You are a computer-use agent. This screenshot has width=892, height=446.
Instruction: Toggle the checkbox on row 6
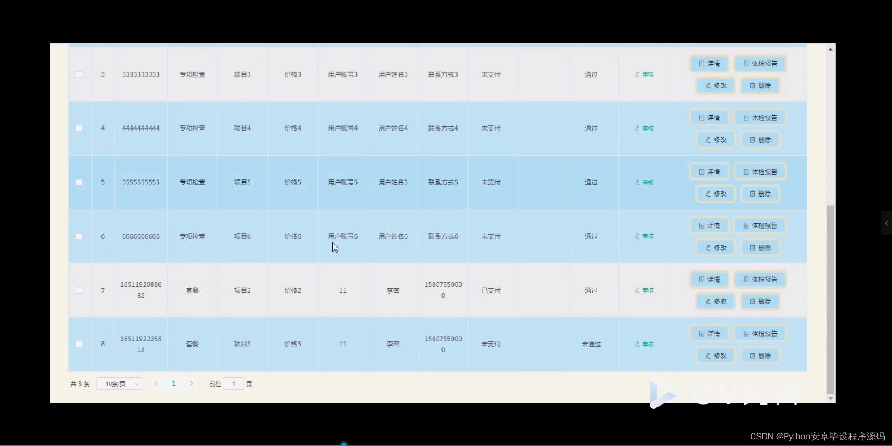(x=79, y=236)
